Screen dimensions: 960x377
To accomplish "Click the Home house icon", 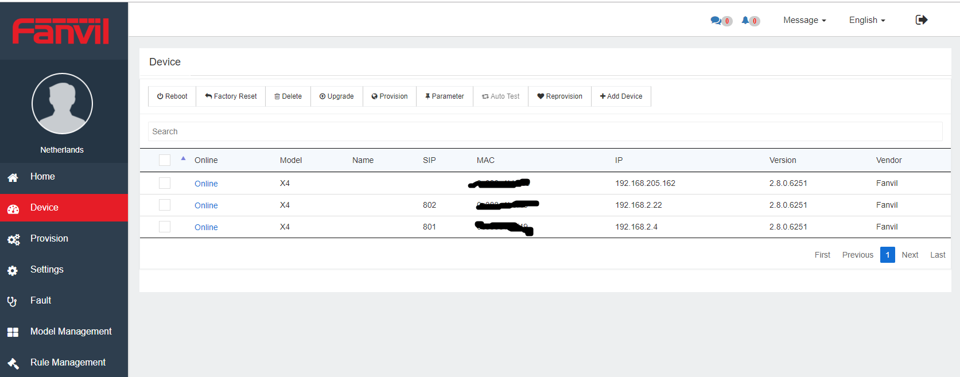I will tap(13, 177).
